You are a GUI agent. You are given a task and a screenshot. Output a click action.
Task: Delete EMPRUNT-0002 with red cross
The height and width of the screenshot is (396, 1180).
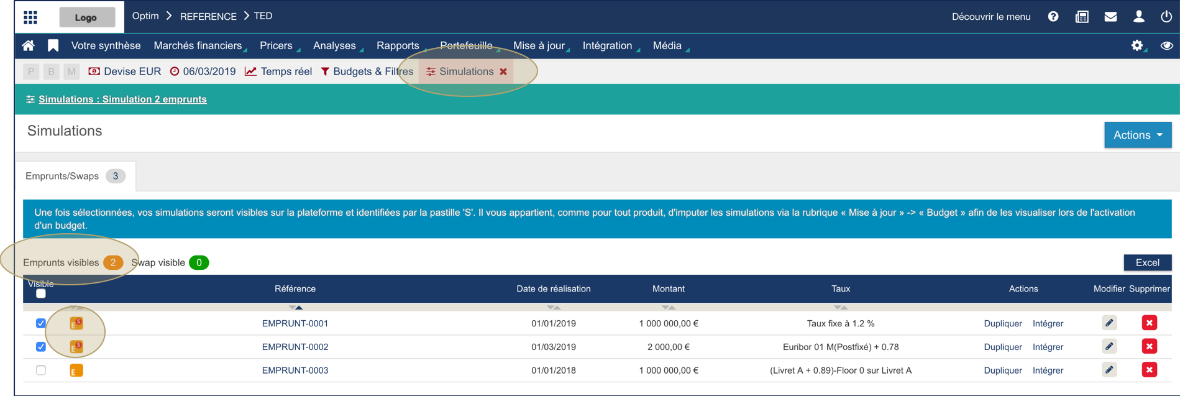tap(1149, 346)
